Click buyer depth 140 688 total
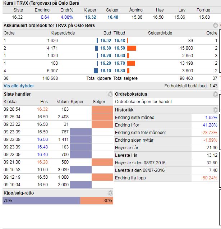Image resolution: width=221 pixels, height=229 pixels. click(50, 78)
